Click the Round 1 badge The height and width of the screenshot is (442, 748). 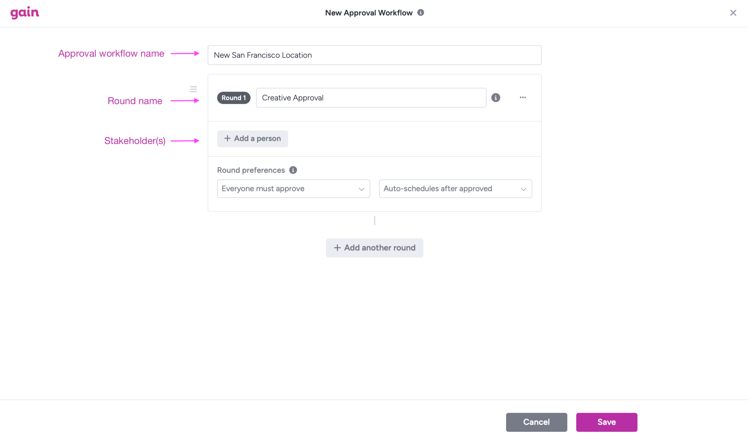pyautogui.click(x=234, y=98)
